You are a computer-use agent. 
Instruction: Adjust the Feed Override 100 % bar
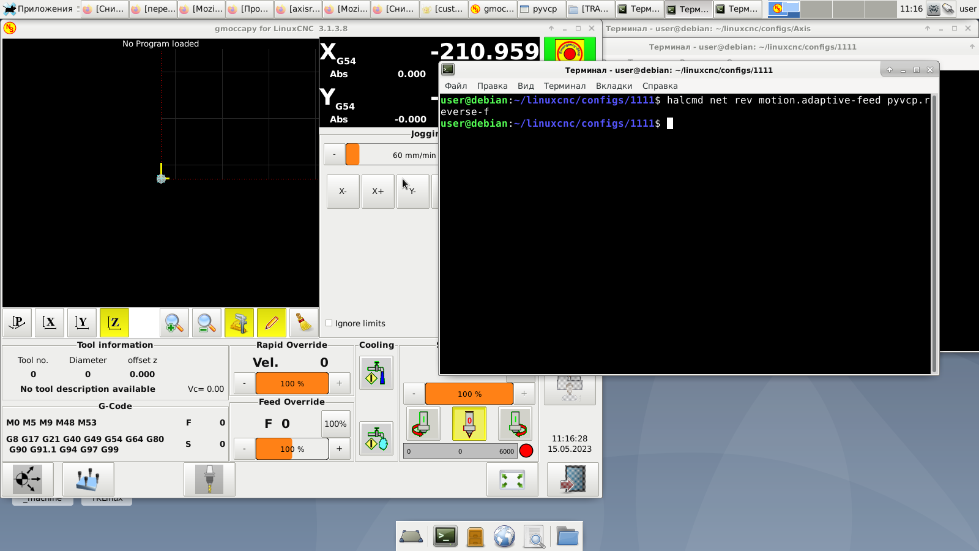click(x=292, y=449)
